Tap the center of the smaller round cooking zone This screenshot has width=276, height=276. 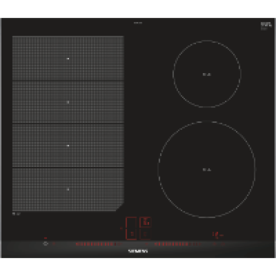tap(207, 74)
